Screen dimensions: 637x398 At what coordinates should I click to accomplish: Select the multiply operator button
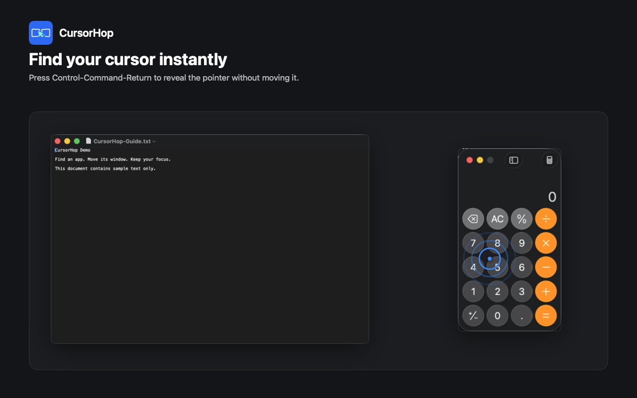[546, 243]
